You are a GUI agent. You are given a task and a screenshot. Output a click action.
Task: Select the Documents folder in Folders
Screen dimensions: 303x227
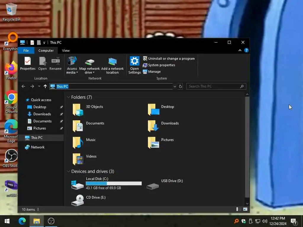click(88, 126)
